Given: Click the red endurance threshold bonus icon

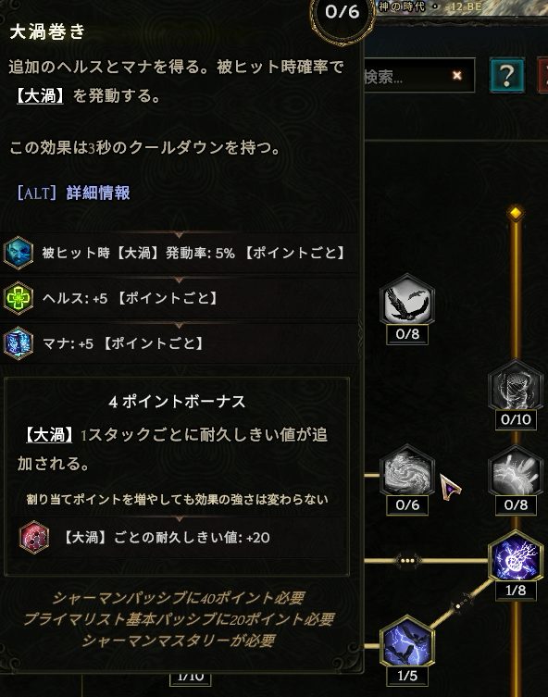Looking at the screenshot, I should pos(33,537).
